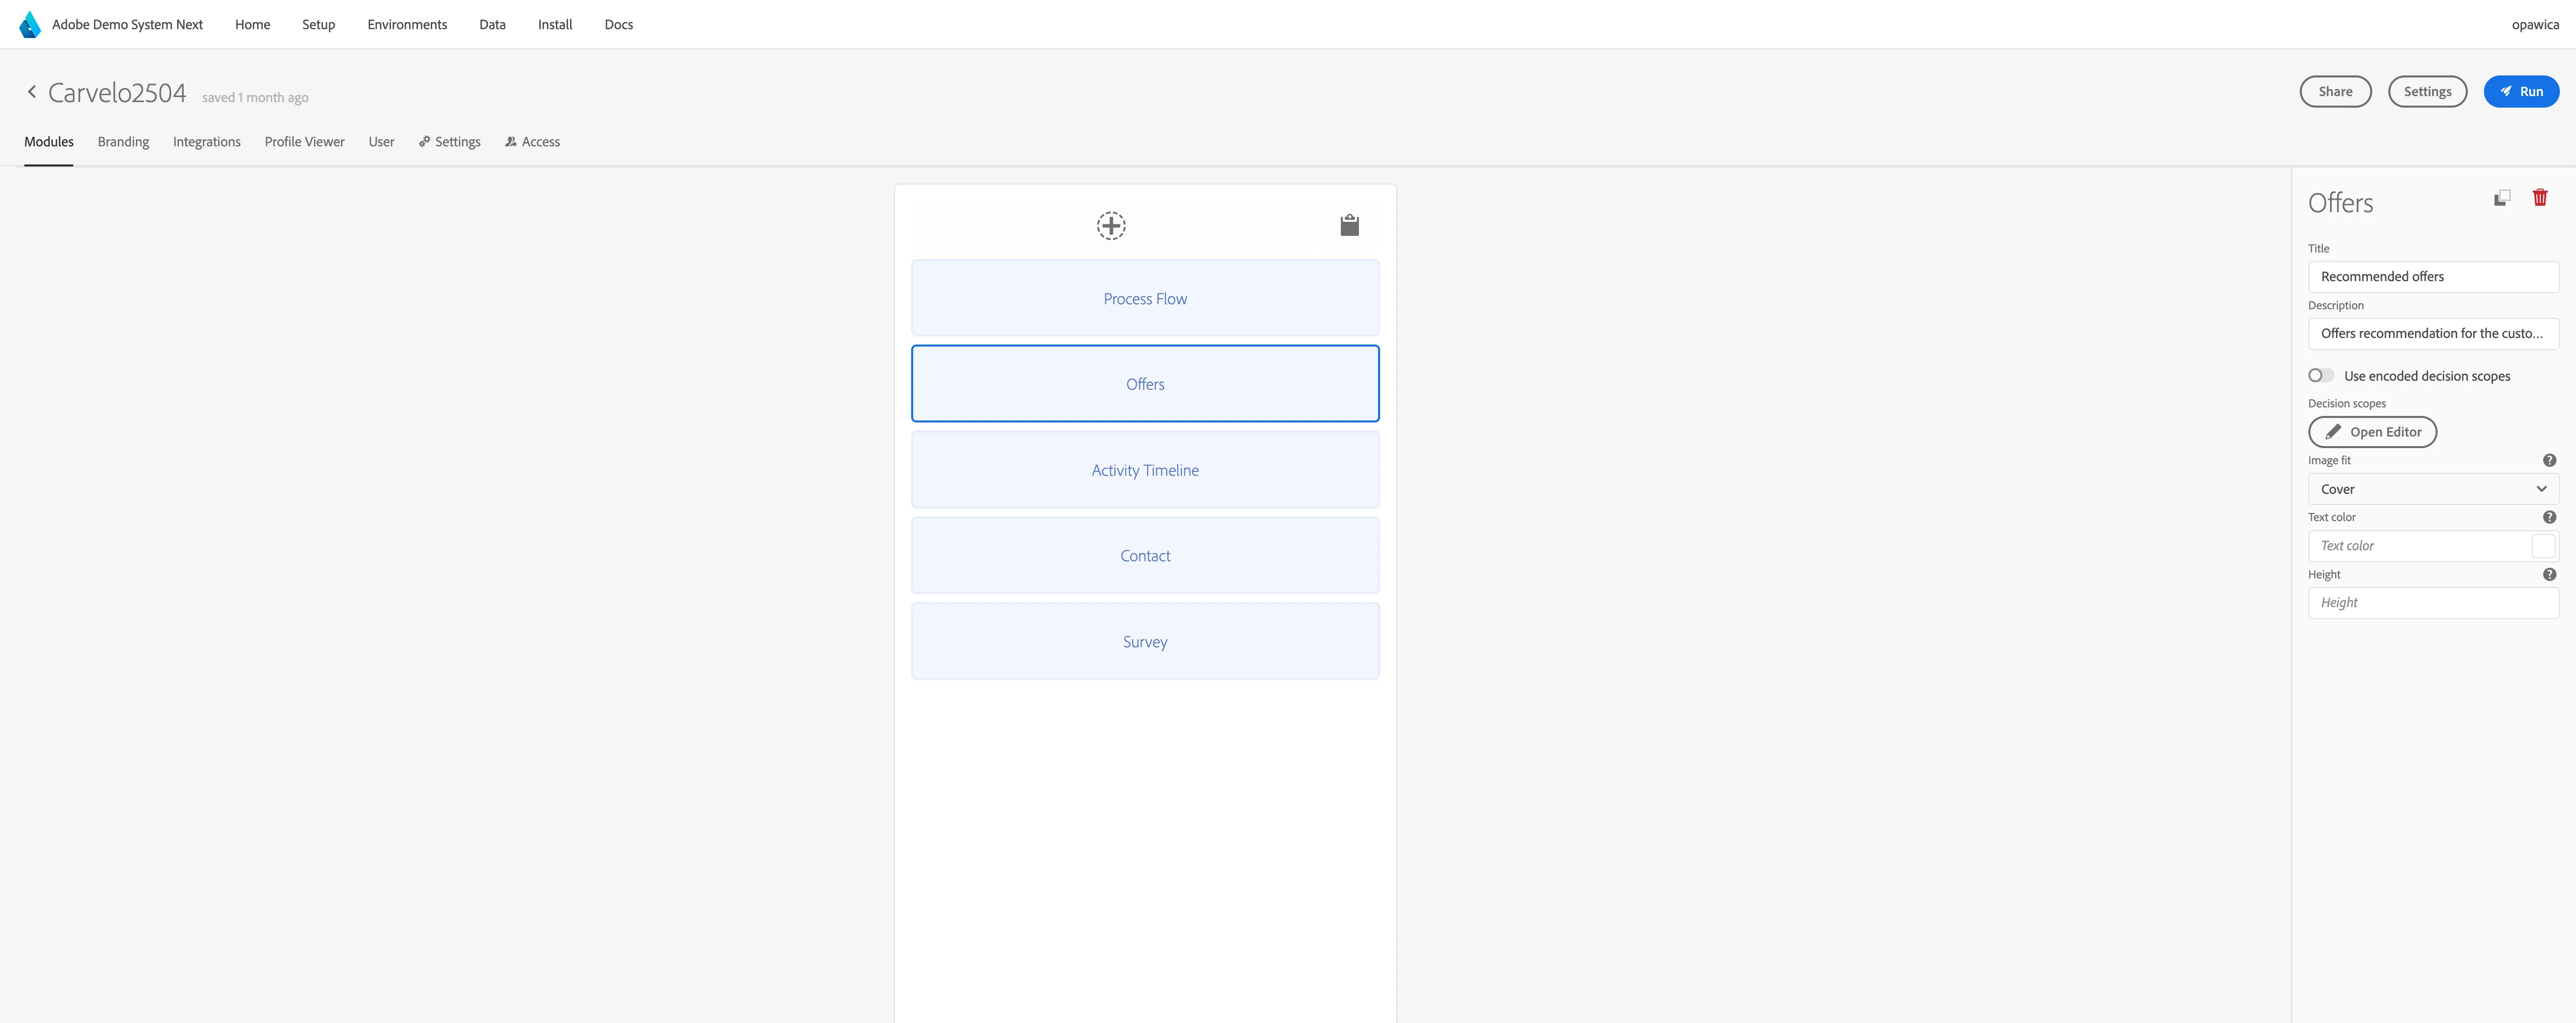The image size is (2576, 1023).
Task: Select the Process Flow module
Action: point(1145,298)
